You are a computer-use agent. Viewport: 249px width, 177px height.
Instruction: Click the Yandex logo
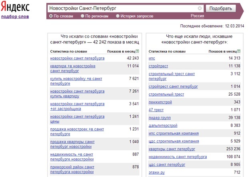15,7
